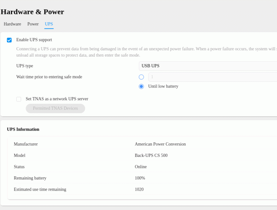Switch to the Hardware tab
The width and height of the screenshot is (277, 210).
point(12,24)
